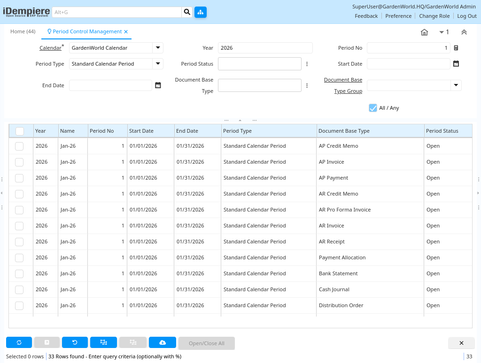Click the blue refresh button
The height and width of the screenshot is (363, 481).
click(19, 343)
